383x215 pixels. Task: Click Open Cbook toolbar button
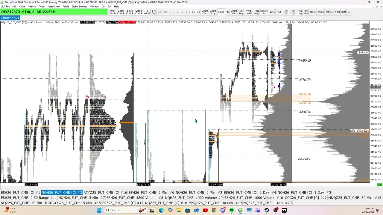tap(121, 12)
